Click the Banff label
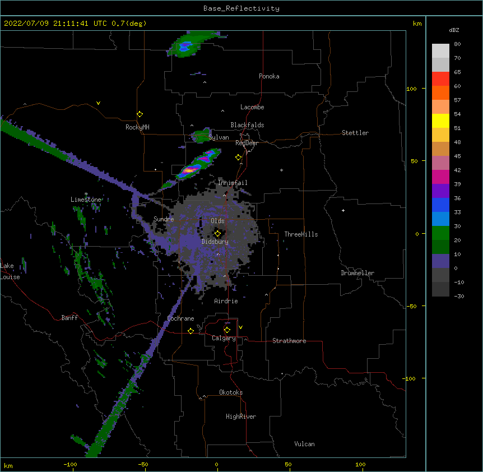The height and width of the screenshot is (472, 483). 69,318
